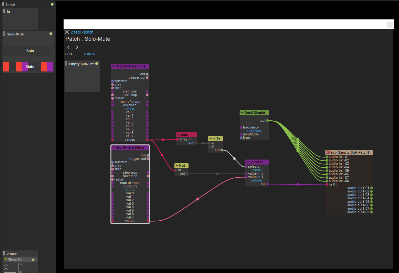
Task: Go back using the left arrow icon
Action: [69, 47]
